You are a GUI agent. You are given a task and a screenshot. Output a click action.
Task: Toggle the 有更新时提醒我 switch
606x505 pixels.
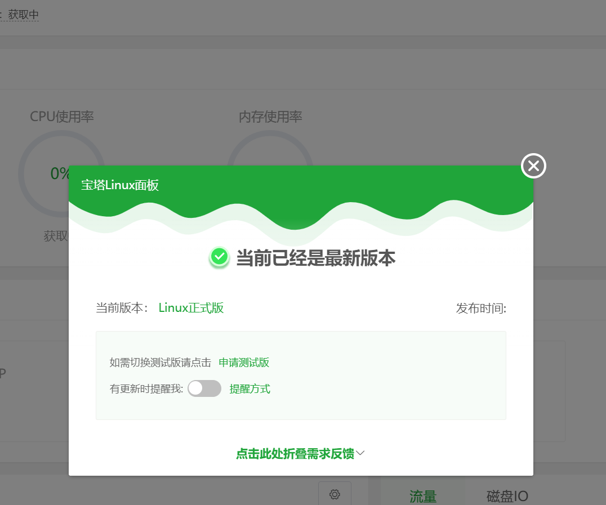204,388
